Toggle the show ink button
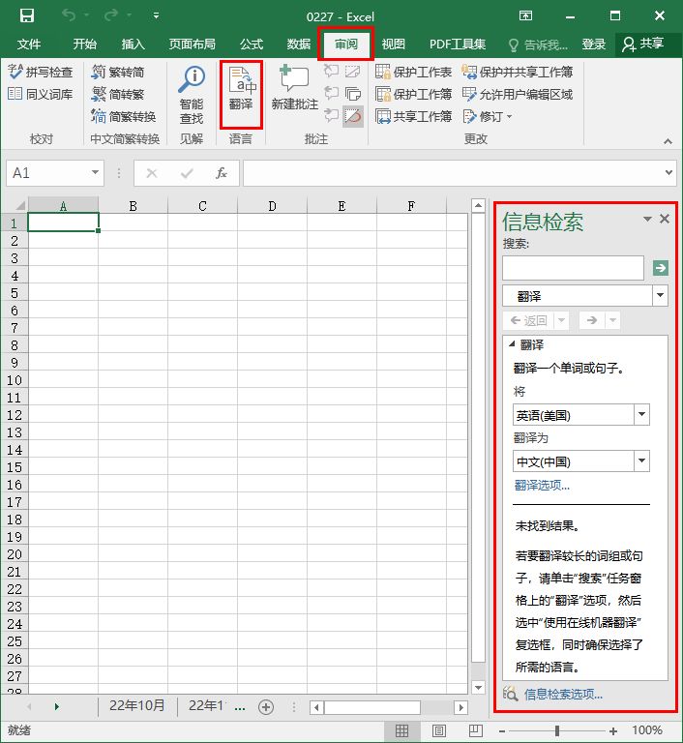Screen dimensions: 683x743 [353, 116]
